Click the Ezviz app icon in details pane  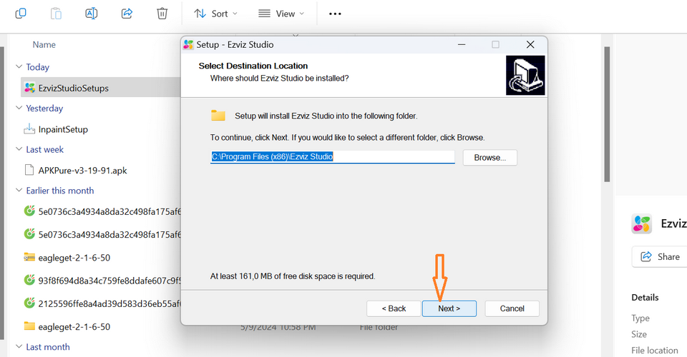[x=642, y=223]
